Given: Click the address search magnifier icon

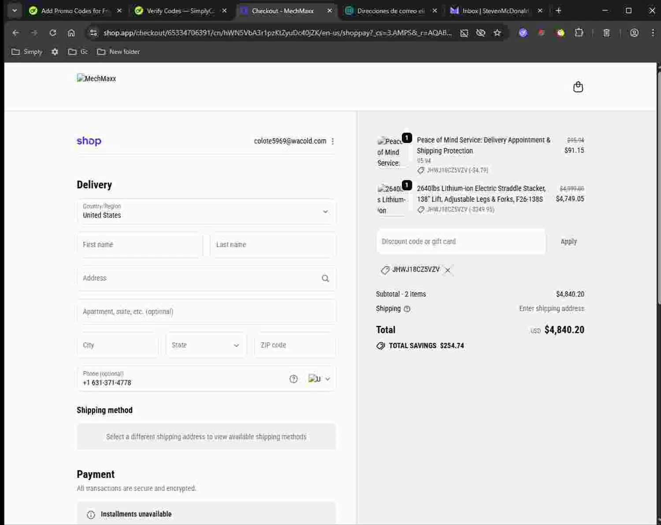Looking at the screenshot, I should click(325, 278).
